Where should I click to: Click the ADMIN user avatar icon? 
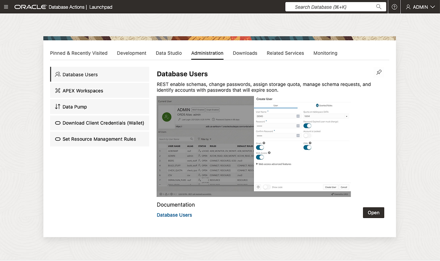(x=408, y=7)
